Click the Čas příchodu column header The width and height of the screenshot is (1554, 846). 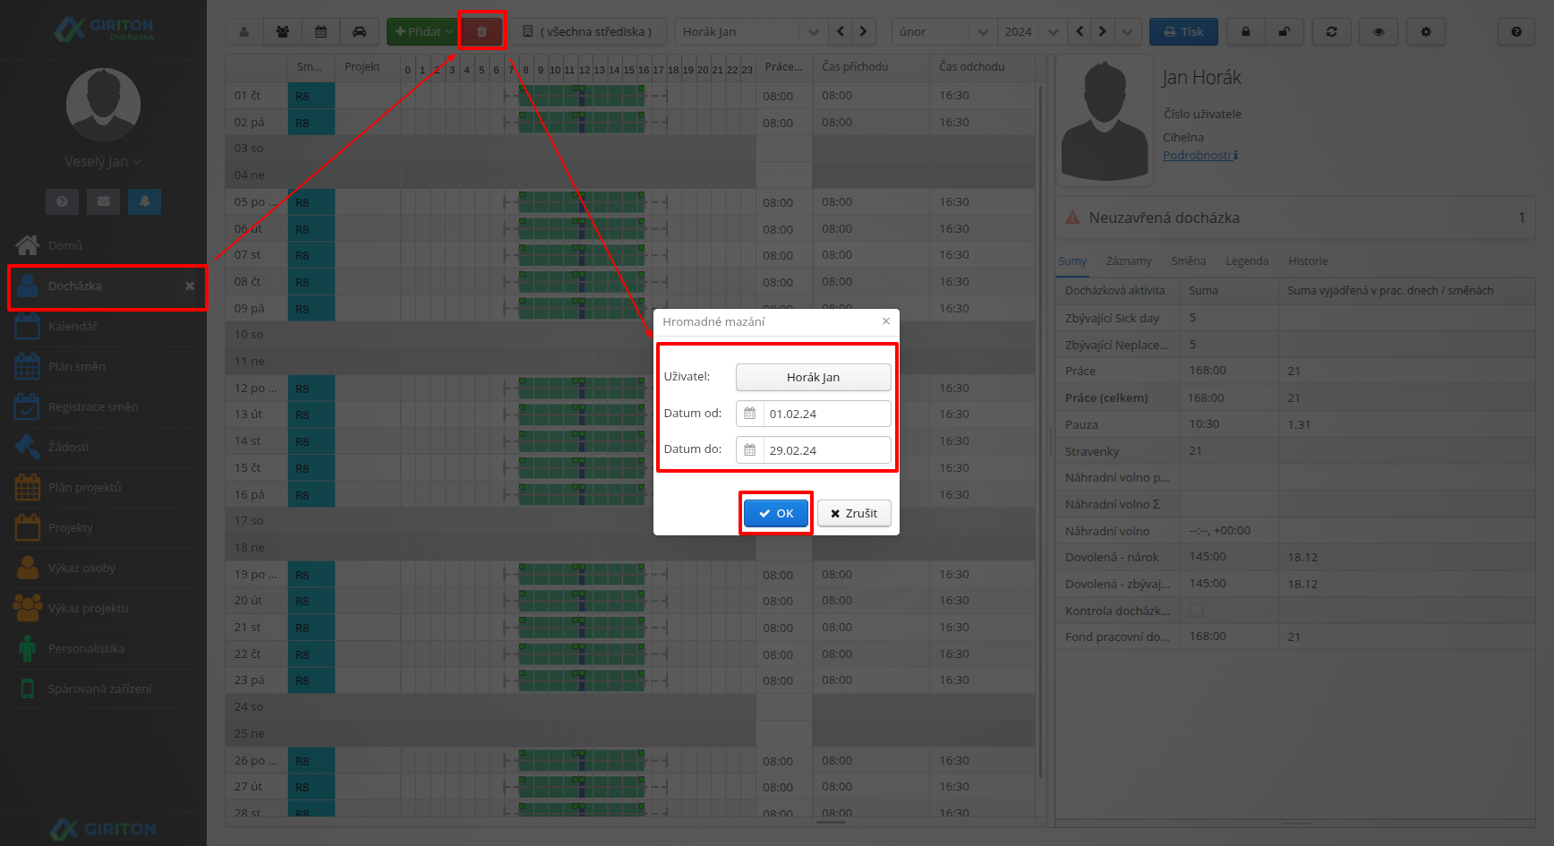pyautogui.click(x=871, y=67)
